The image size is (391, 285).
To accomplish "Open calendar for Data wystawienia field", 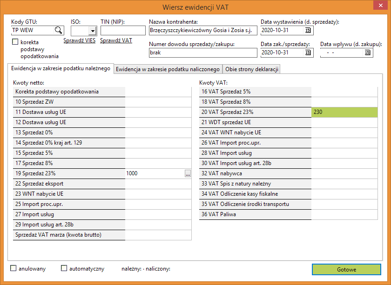I will [308, 30].
